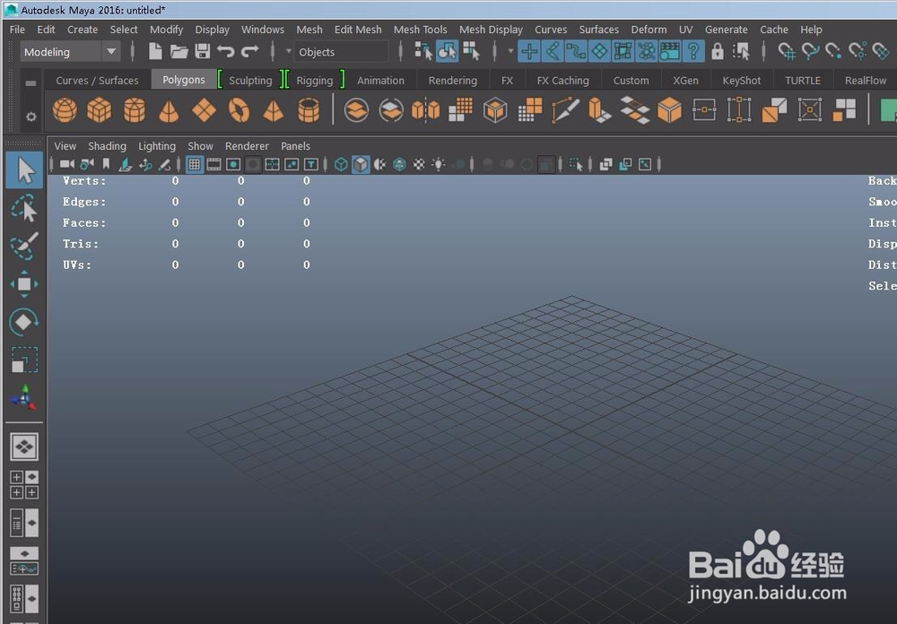Click the Smooth mesh shelf icon
Image resolution: width=897 pixels, height=624 pixels.
tap(460, 109)
